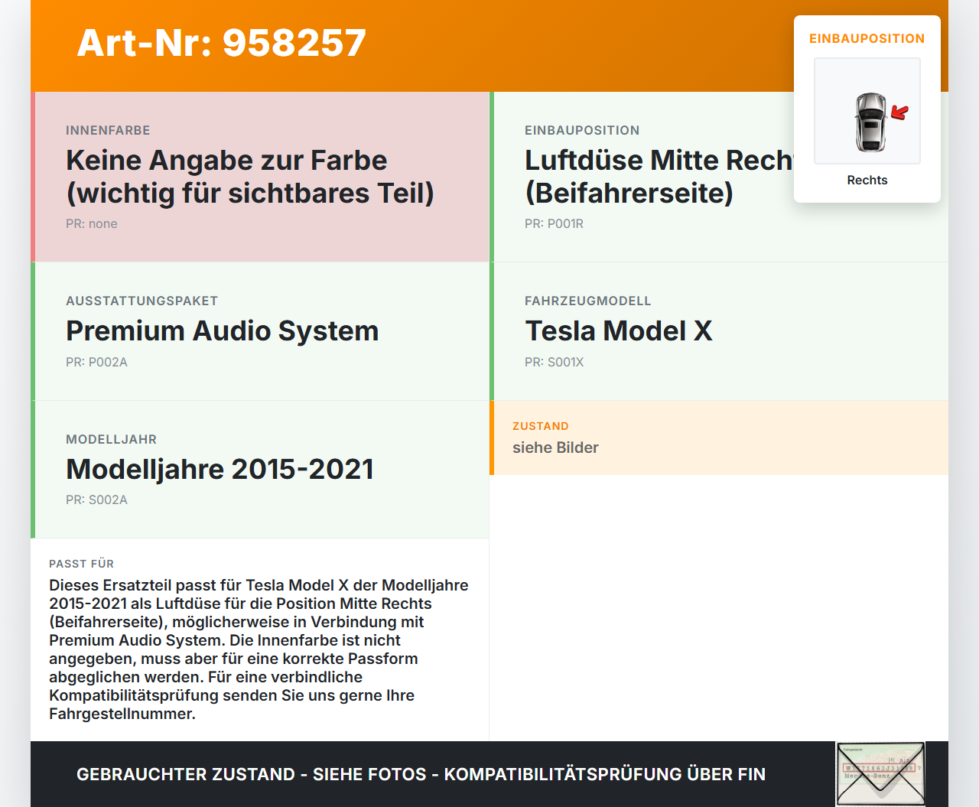Open the Fahrzeugschein document image
979x807 pixels.
880,773
